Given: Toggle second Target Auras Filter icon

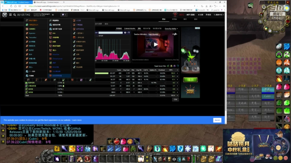Looking at the screenshot, I should [x=171, y=66].
